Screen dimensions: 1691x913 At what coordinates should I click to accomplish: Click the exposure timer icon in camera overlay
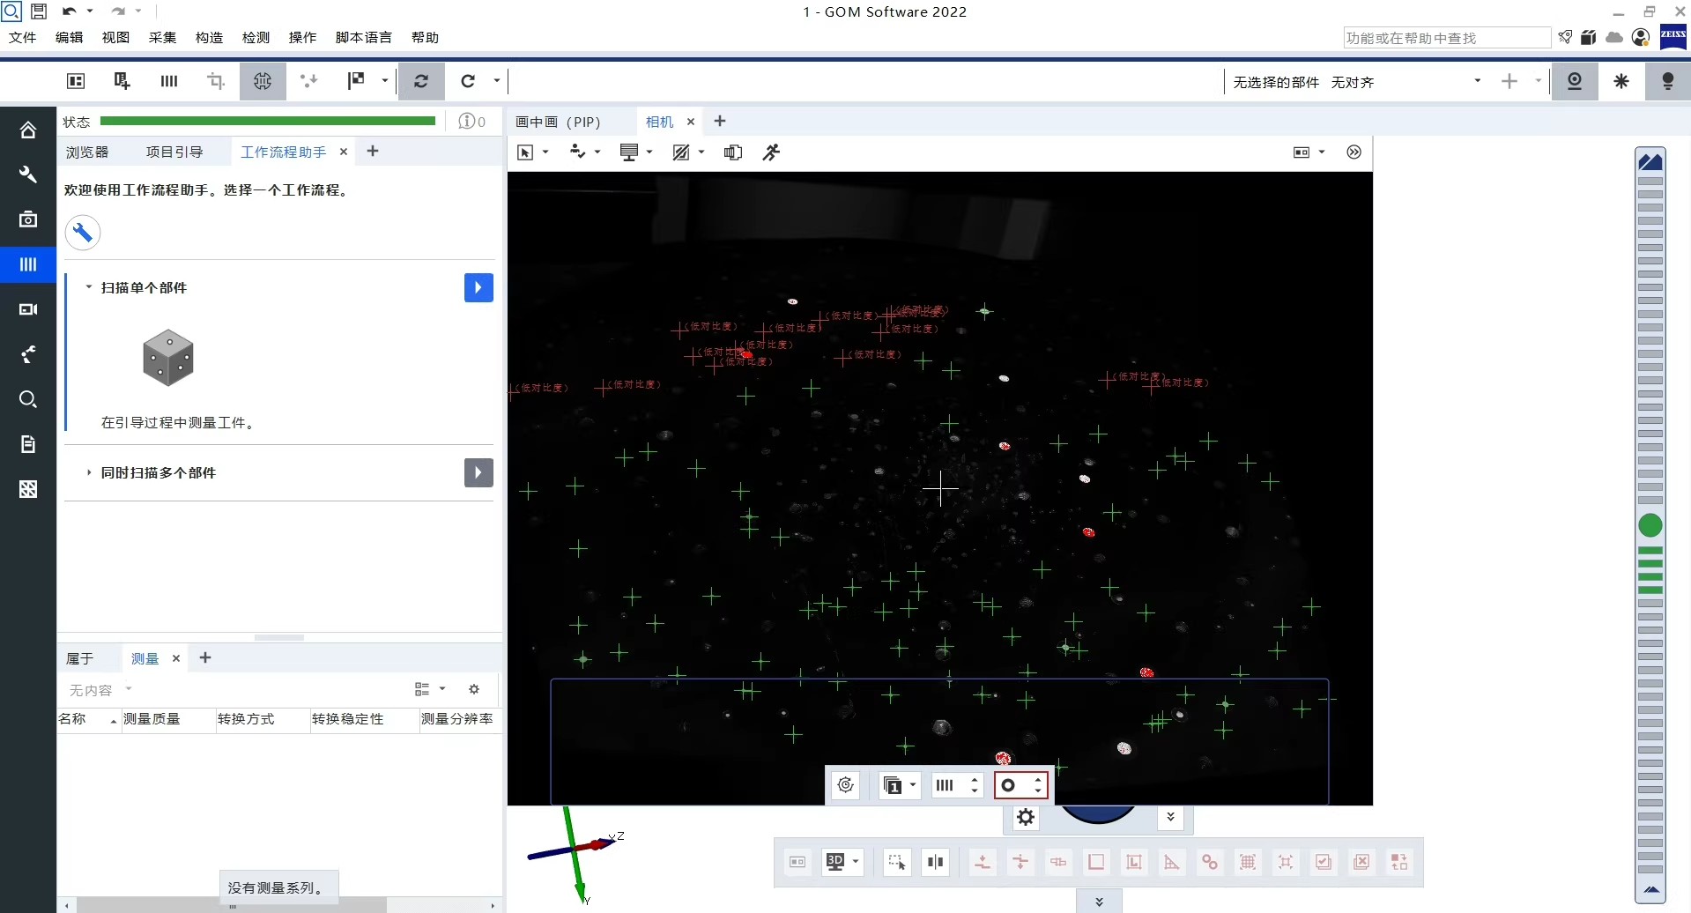(x=846, y=785)
